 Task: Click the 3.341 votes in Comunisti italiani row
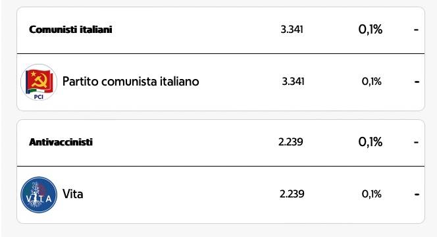tap(292, 30)
